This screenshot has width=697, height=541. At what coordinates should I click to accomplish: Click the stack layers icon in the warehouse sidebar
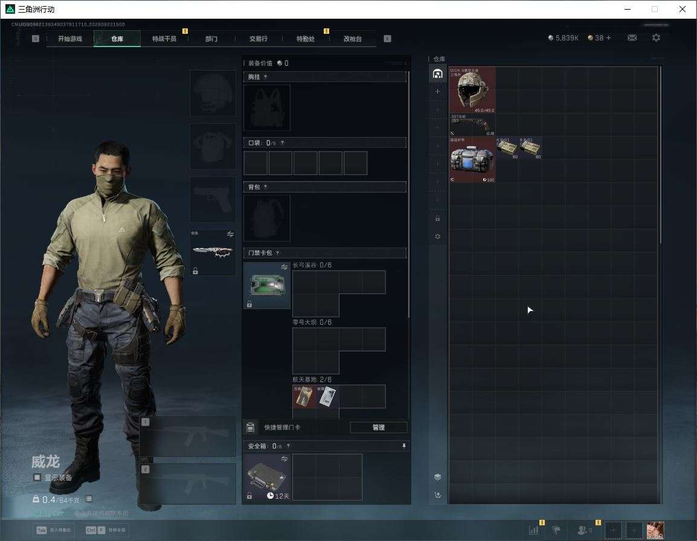[x=437, y=477]
